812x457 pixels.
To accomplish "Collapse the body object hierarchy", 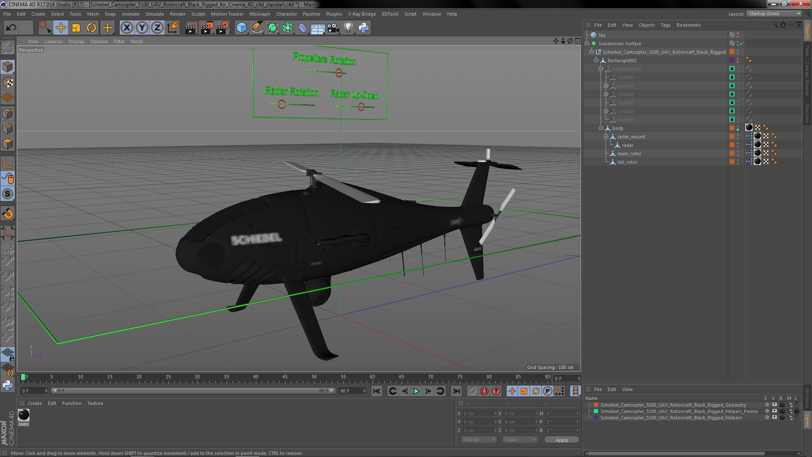I will (x=601, y=128).
